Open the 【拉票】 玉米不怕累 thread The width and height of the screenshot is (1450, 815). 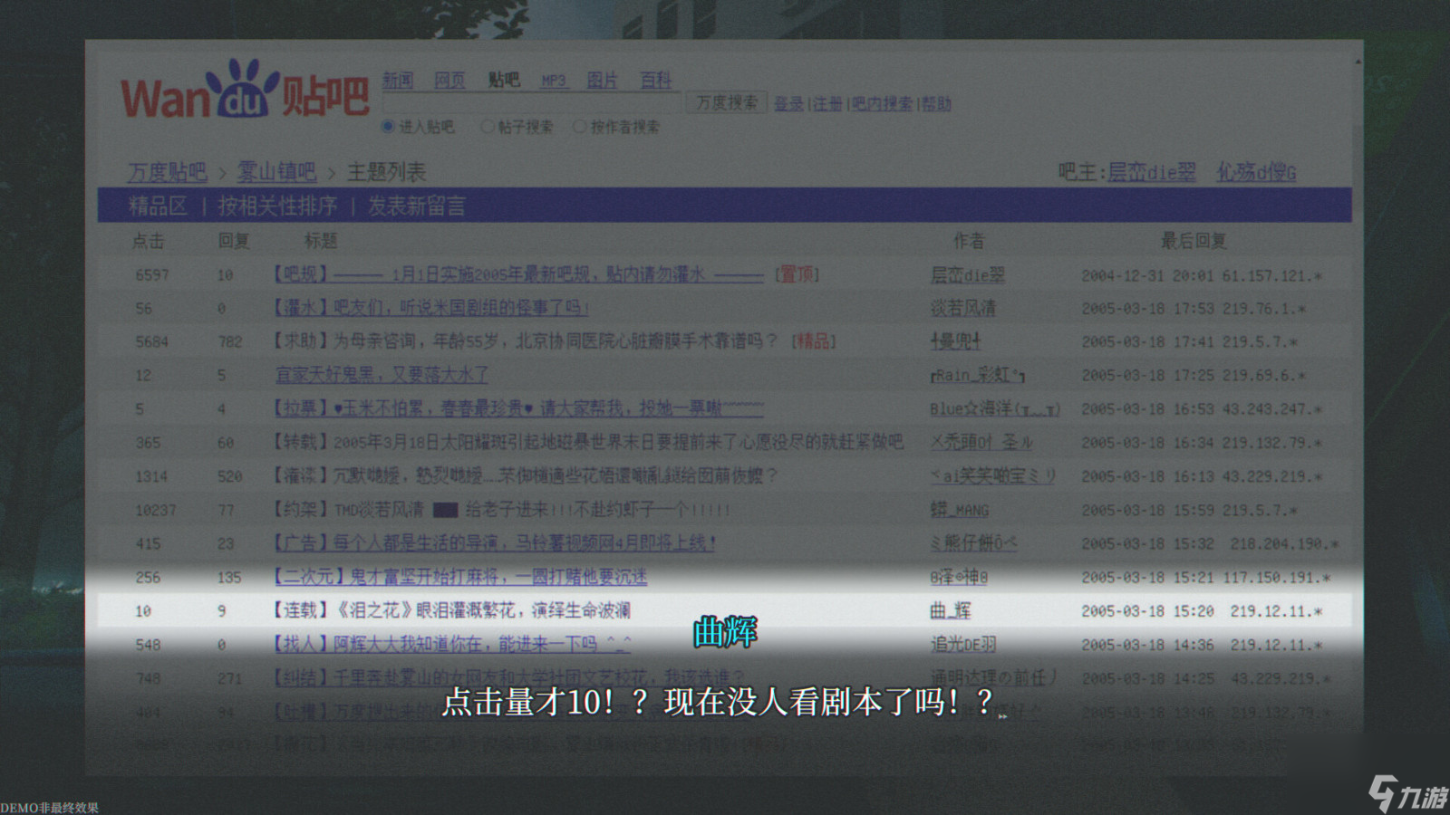pos(518,408)
